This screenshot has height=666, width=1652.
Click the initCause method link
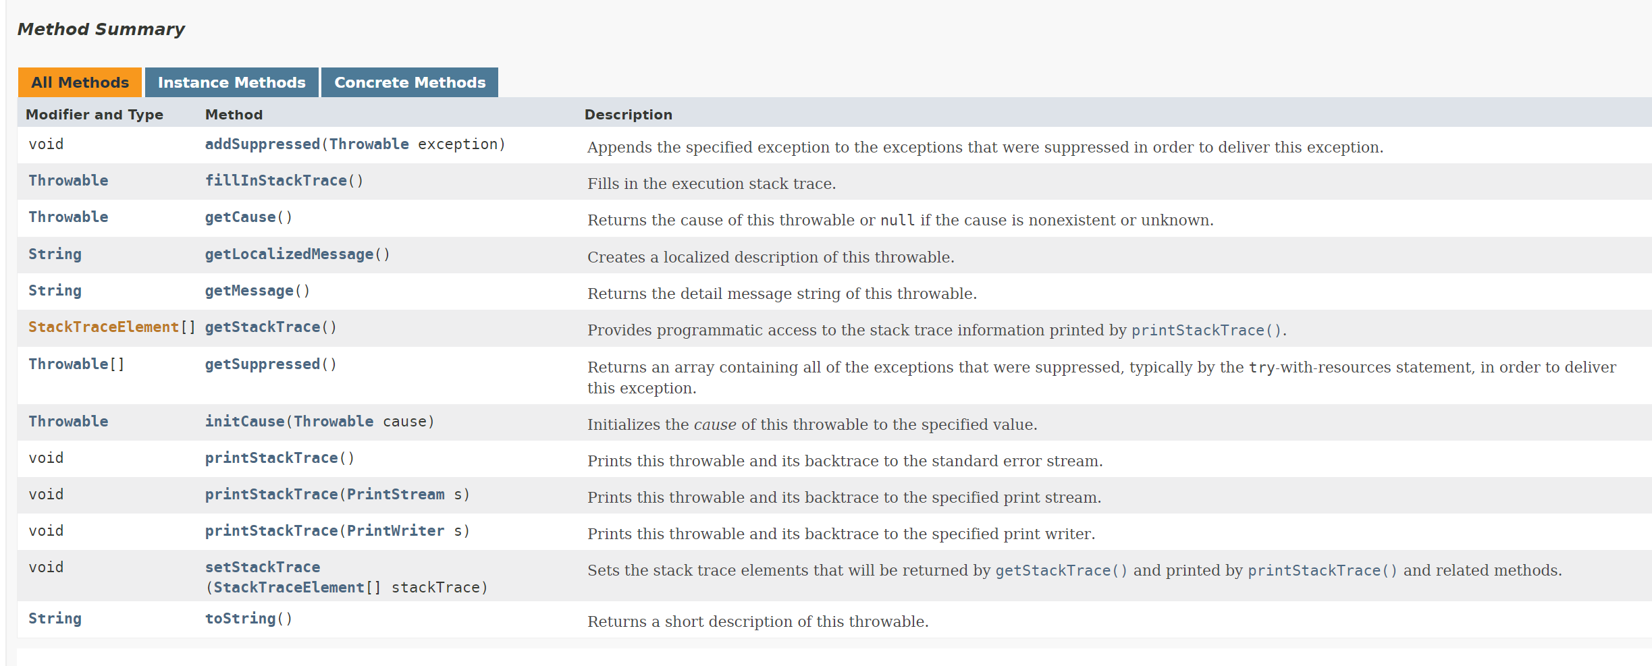(244, 422)
